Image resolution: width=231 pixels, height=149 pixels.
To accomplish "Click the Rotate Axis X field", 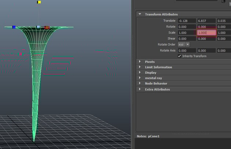I will click(x=186, y=51).
